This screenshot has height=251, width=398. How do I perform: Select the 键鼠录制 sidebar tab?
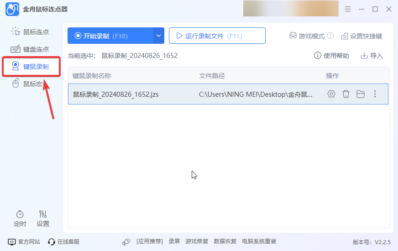click(31, 67)
